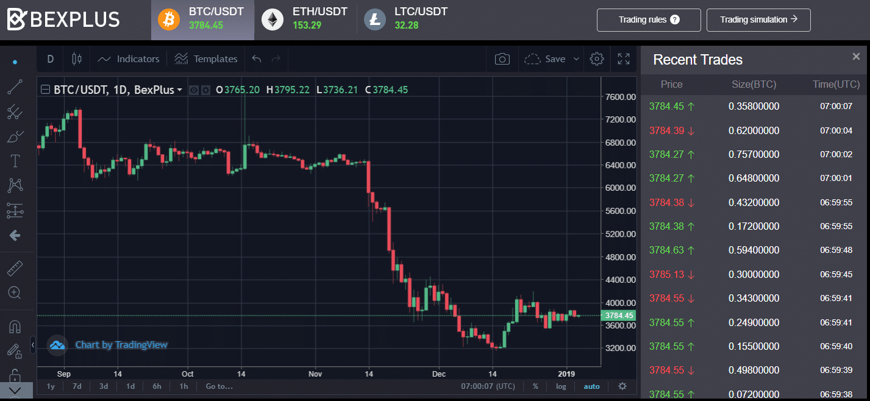Click the back arrow icon tool

point(15,235)
